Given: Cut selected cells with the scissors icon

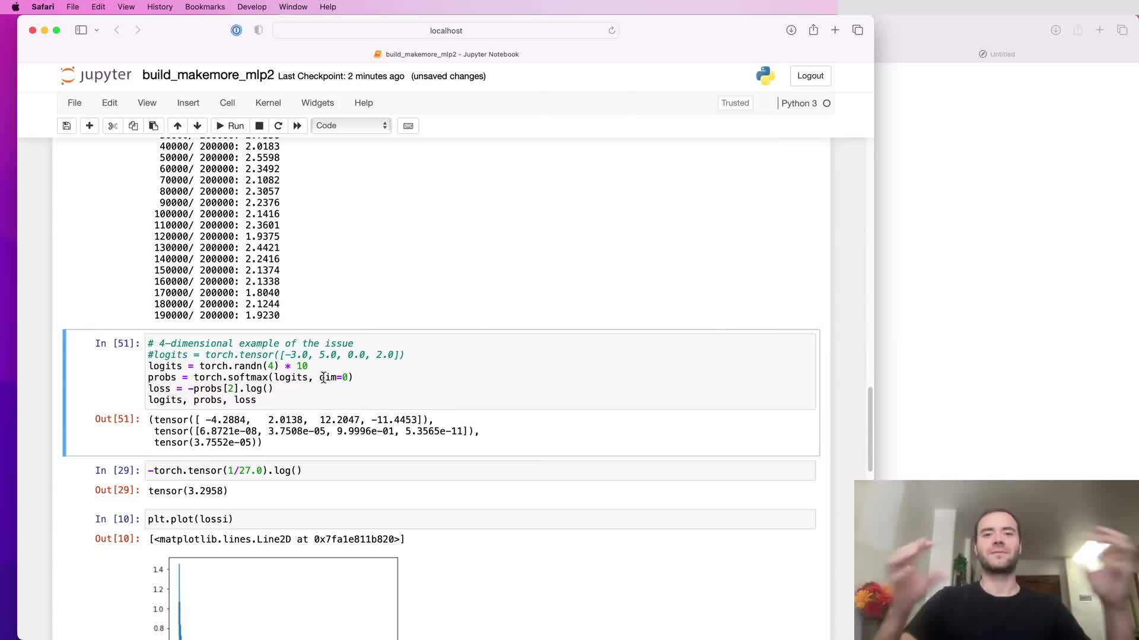Looking at the screenshot, I should tap(113, 126).
